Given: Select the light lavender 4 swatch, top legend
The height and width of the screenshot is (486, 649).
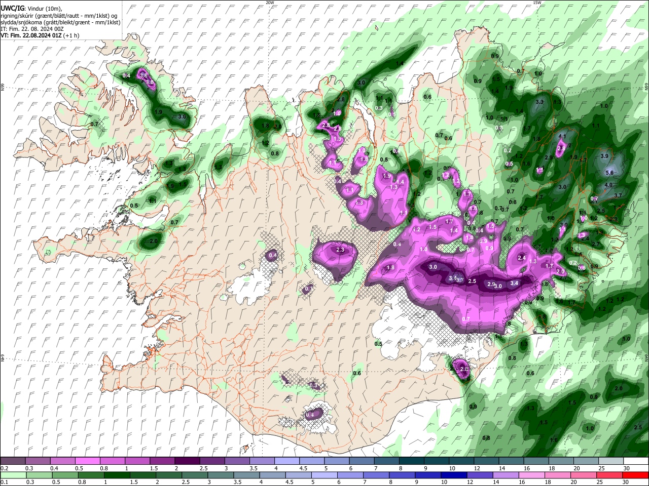Looking at the screenshot, I should (x=287, y=461).
